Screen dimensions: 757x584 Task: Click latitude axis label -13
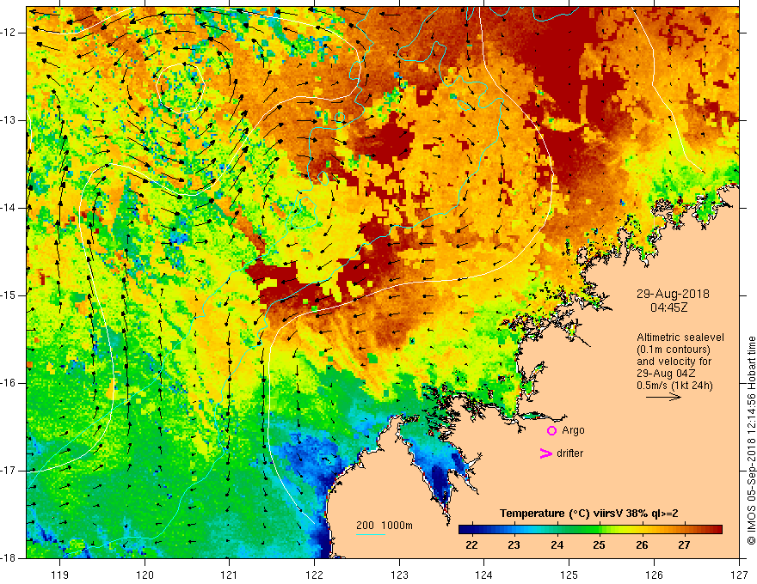point(9,120)
